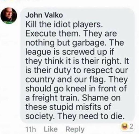
Task: Like the comment
Action: (51, 129)
